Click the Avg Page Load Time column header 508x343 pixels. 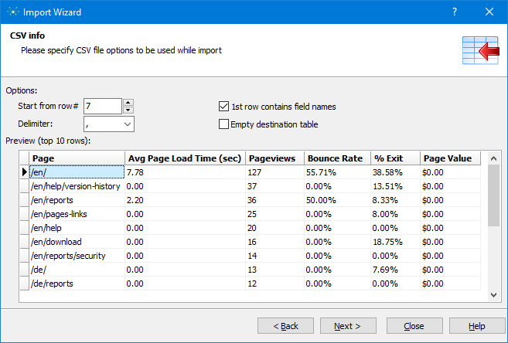(184, 158)
